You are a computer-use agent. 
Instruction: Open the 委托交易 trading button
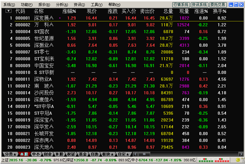218,5
